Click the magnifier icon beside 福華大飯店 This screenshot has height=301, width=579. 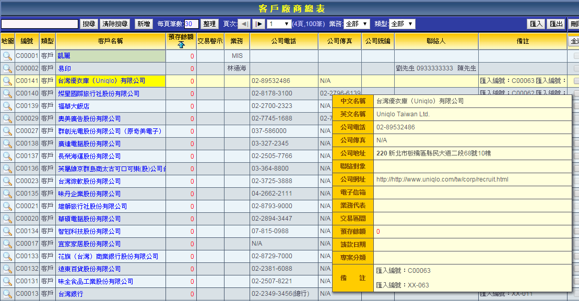click(x=7, y=106)
